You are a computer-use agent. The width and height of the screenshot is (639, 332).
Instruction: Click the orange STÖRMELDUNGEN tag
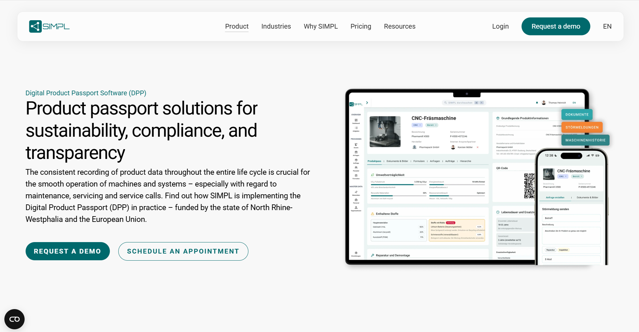click(582, 127)
